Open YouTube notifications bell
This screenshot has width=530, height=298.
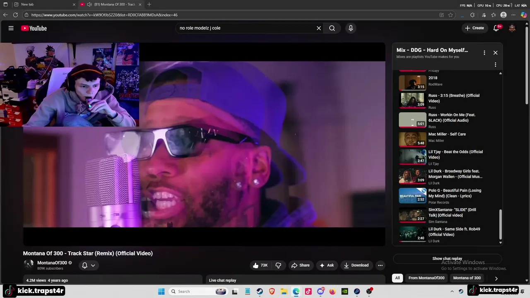coord(496,28)
